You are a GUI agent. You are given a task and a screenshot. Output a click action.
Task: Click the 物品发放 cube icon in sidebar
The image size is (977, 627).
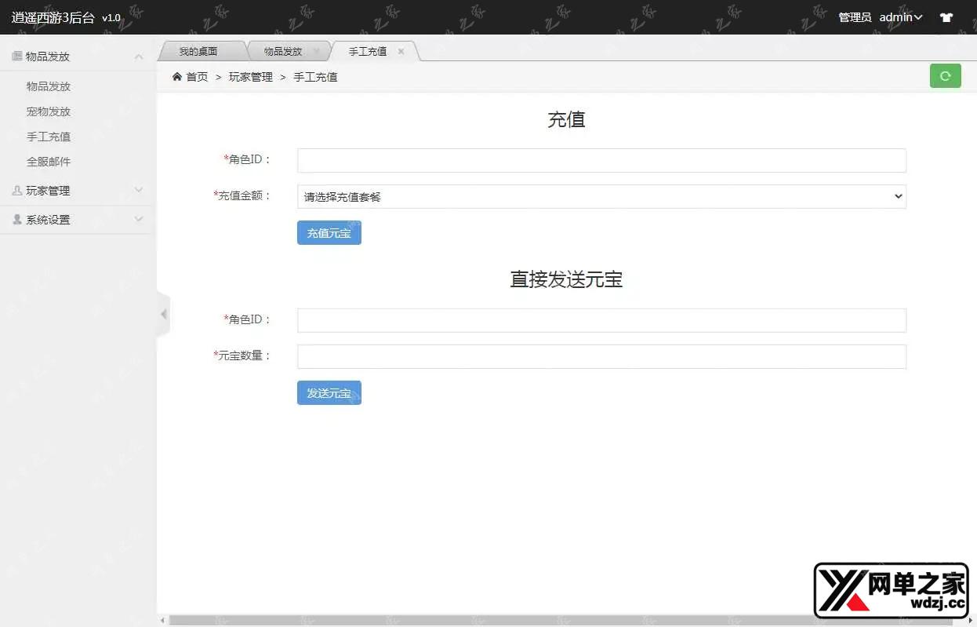(x=16, y=55)
